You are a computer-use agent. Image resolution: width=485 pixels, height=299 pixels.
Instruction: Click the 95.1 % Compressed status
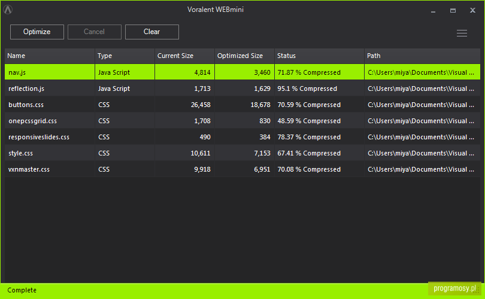coord(307,89)
